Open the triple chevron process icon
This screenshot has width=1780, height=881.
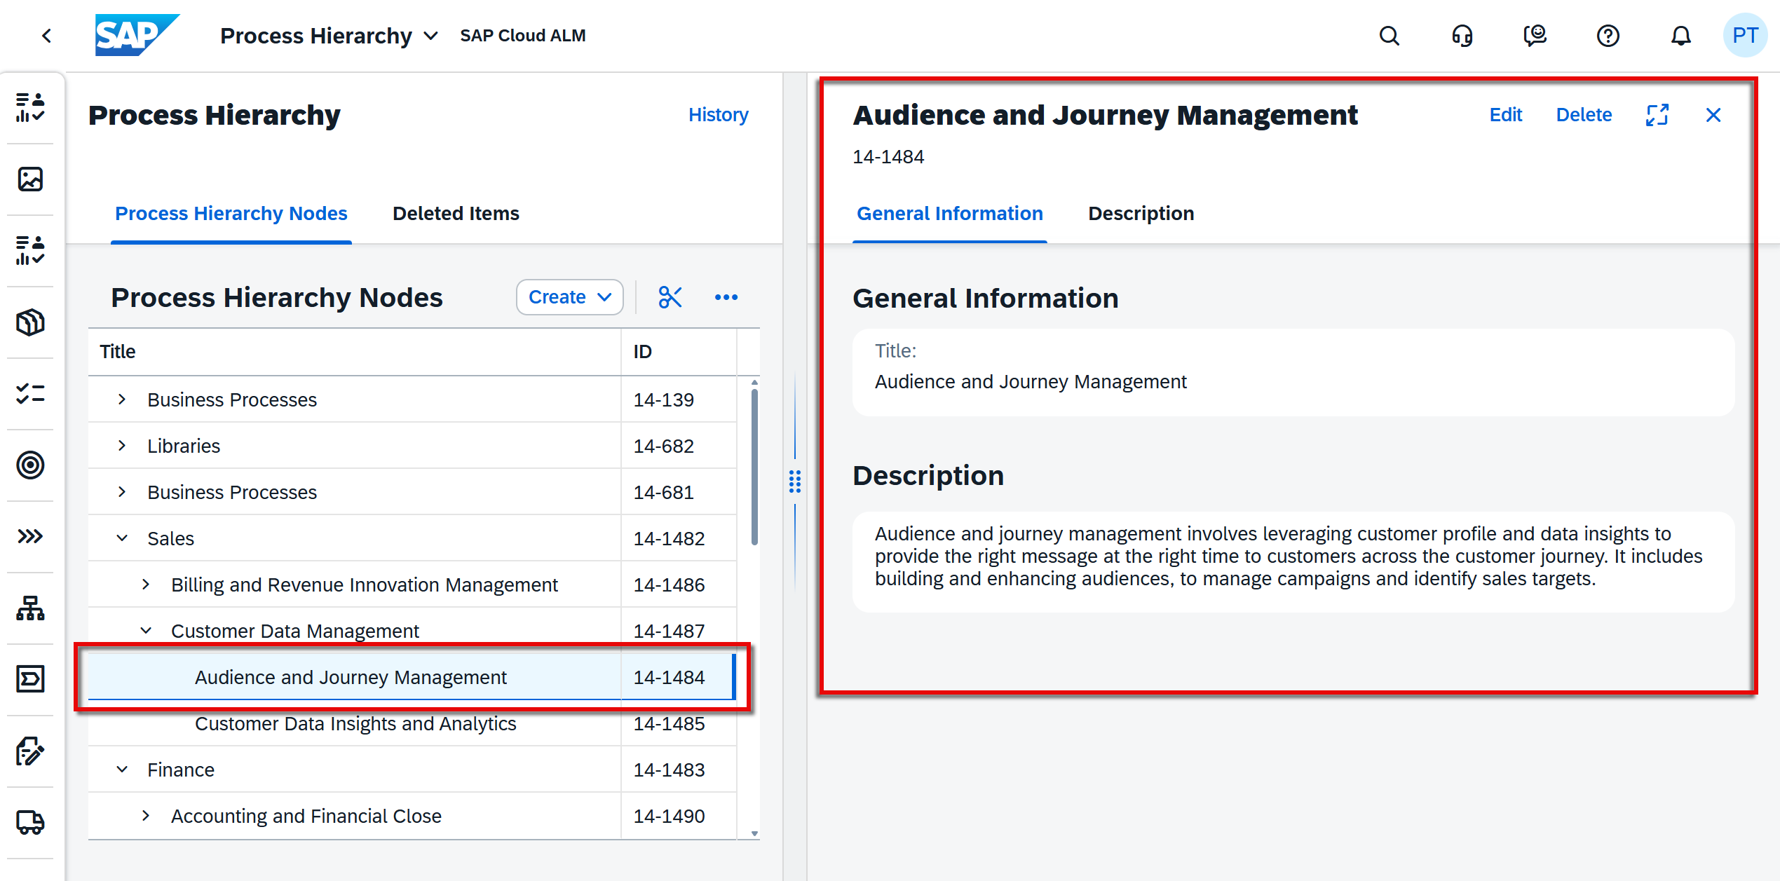click(x=30, y=537)
